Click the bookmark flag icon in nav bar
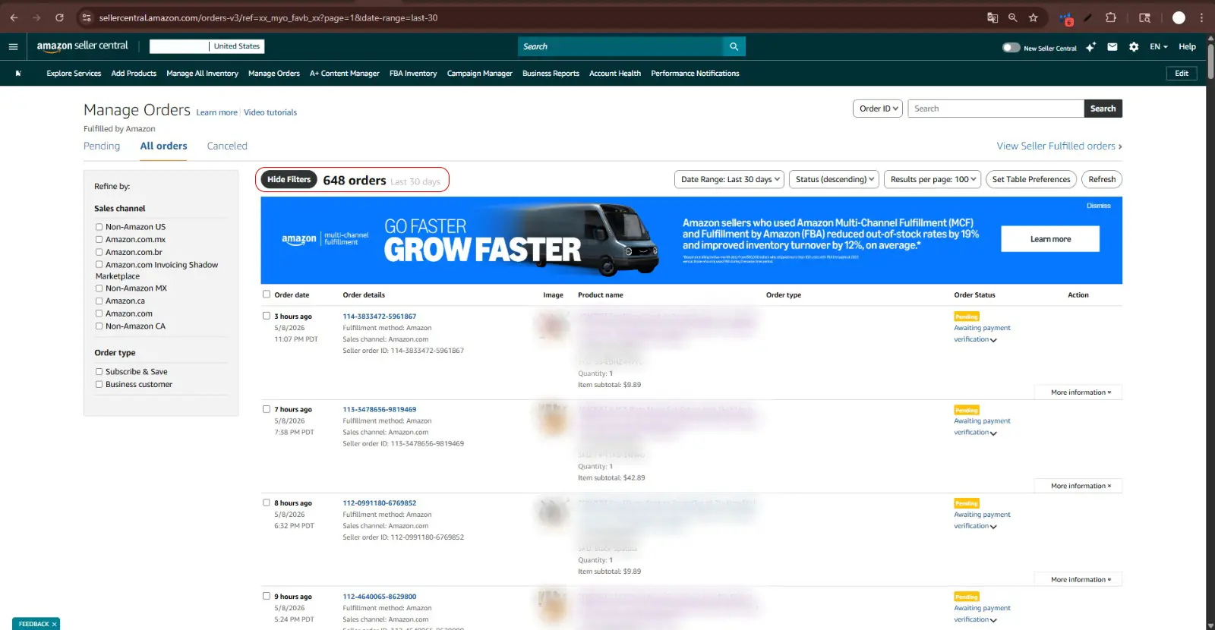The height and width of the screenshot is (630, 1215). point(18,74)
